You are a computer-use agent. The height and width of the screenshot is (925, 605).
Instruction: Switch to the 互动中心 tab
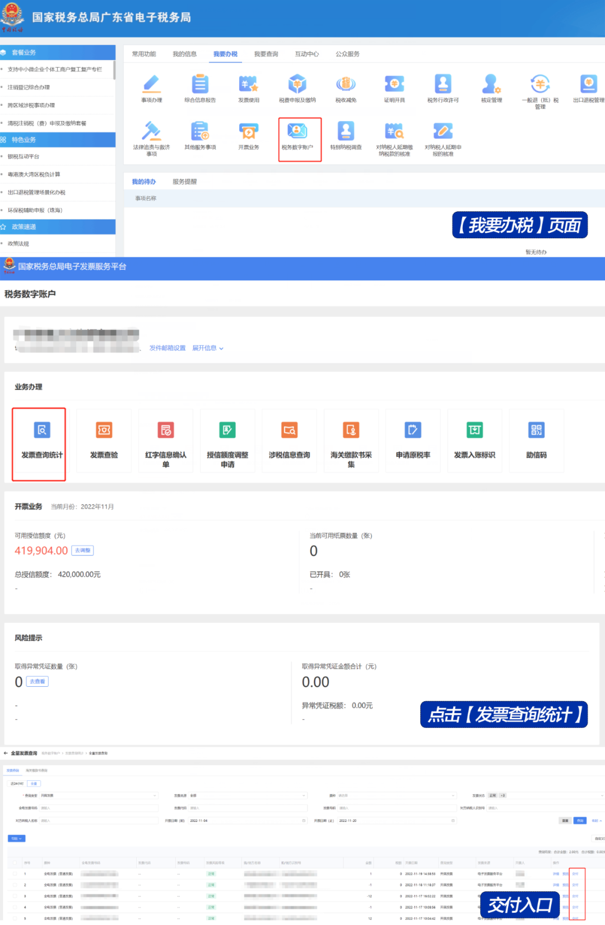(x=307, y=54)
